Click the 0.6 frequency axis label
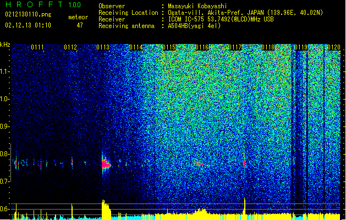The height and width of the screenshot is (220, 346). (x=5, y=209)
